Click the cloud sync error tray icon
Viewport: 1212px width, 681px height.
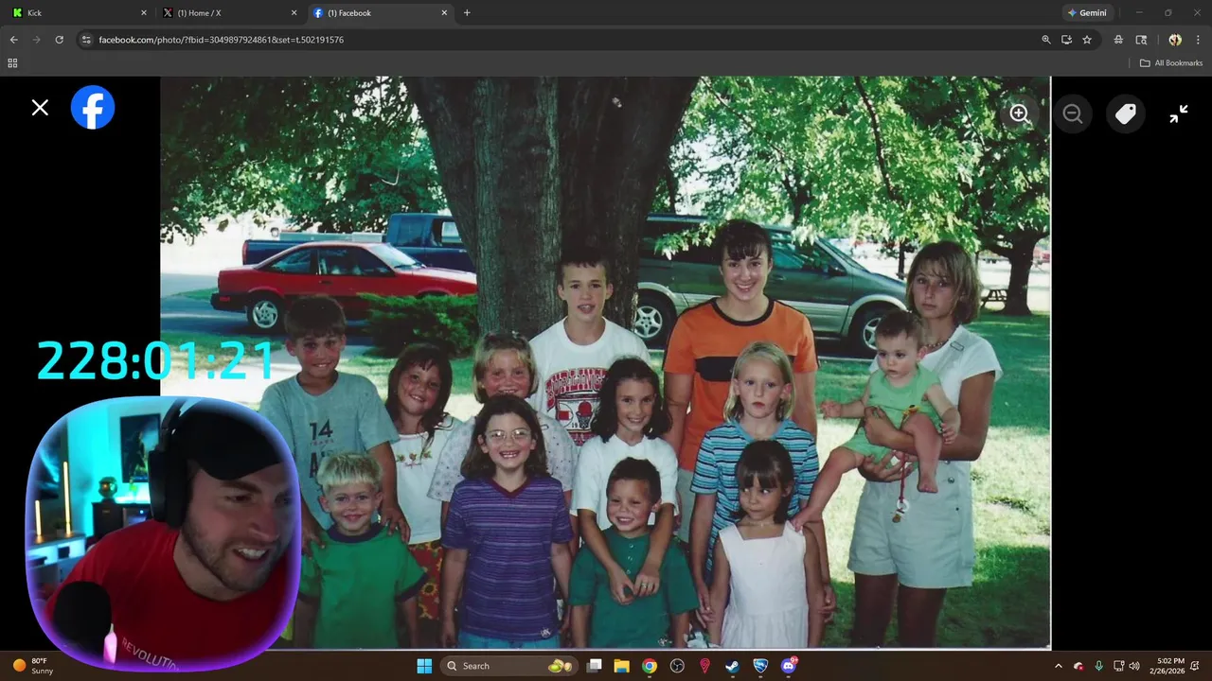tap(1078, 666)
